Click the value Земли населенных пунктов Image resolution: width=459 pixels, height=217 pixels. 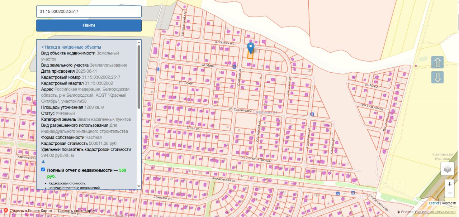(x=104, y=119)
